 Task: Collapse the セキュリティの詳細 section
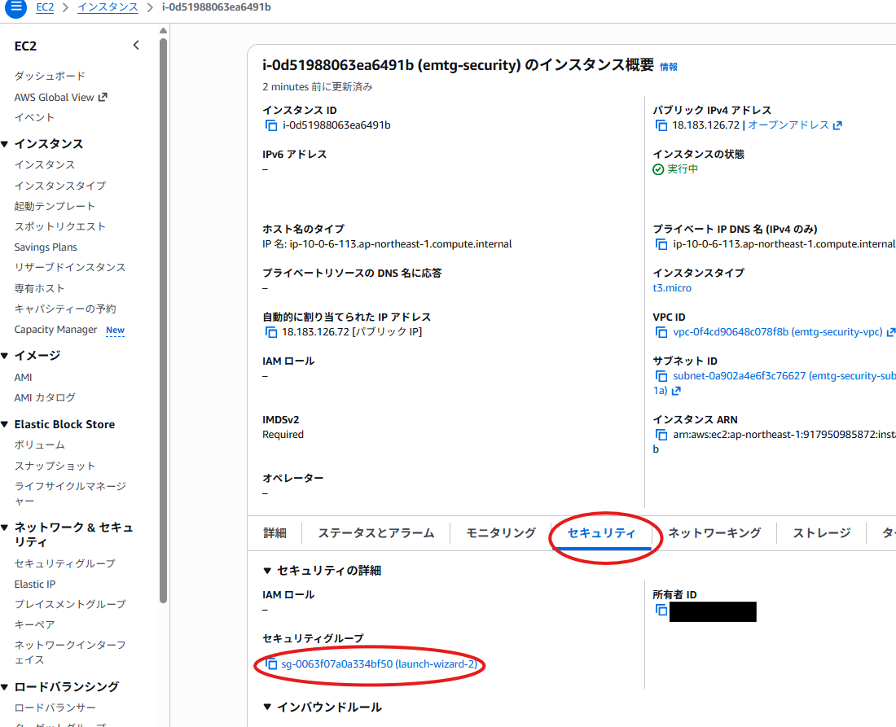267,571
